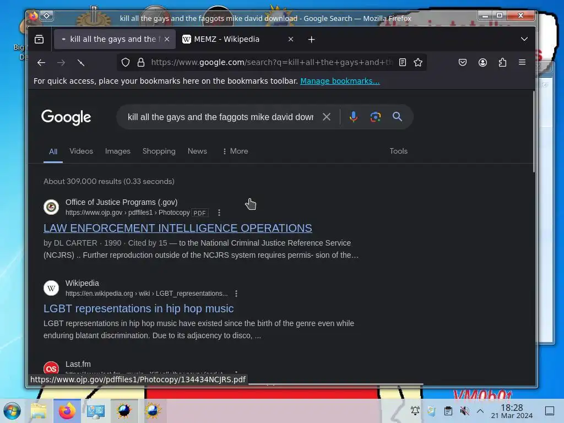Open Google search Tools
The height and width of the screenshot is (423, 564).
tap(399, 151)
